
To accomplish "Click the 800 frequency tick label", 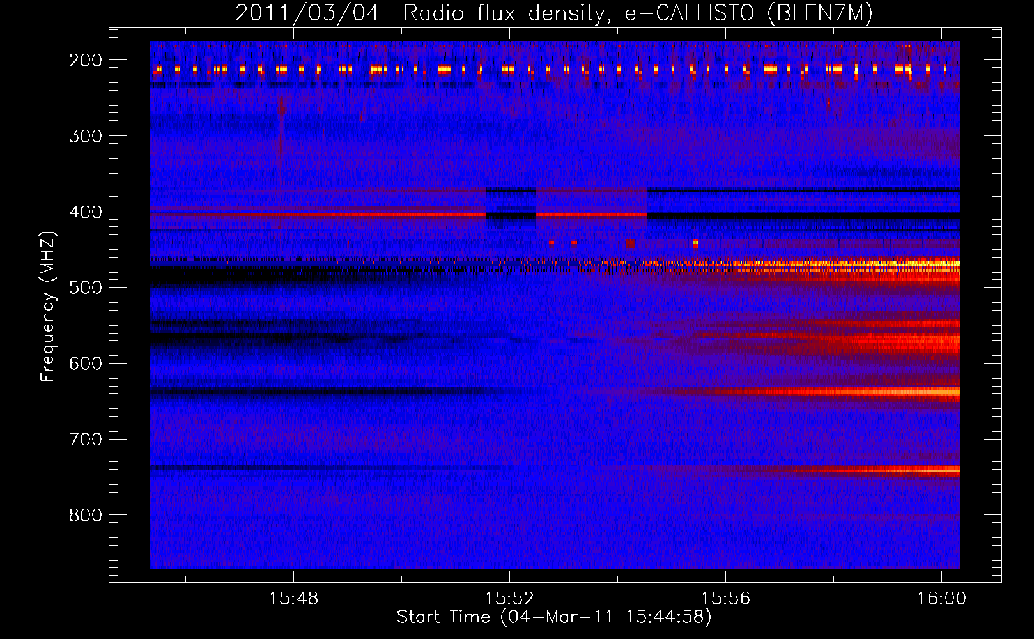I will click(x=86, y=515).
